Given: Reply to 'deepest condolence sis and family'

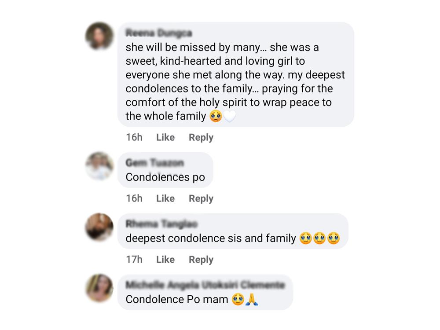Looking at the screenshot, I should point(201,260).
